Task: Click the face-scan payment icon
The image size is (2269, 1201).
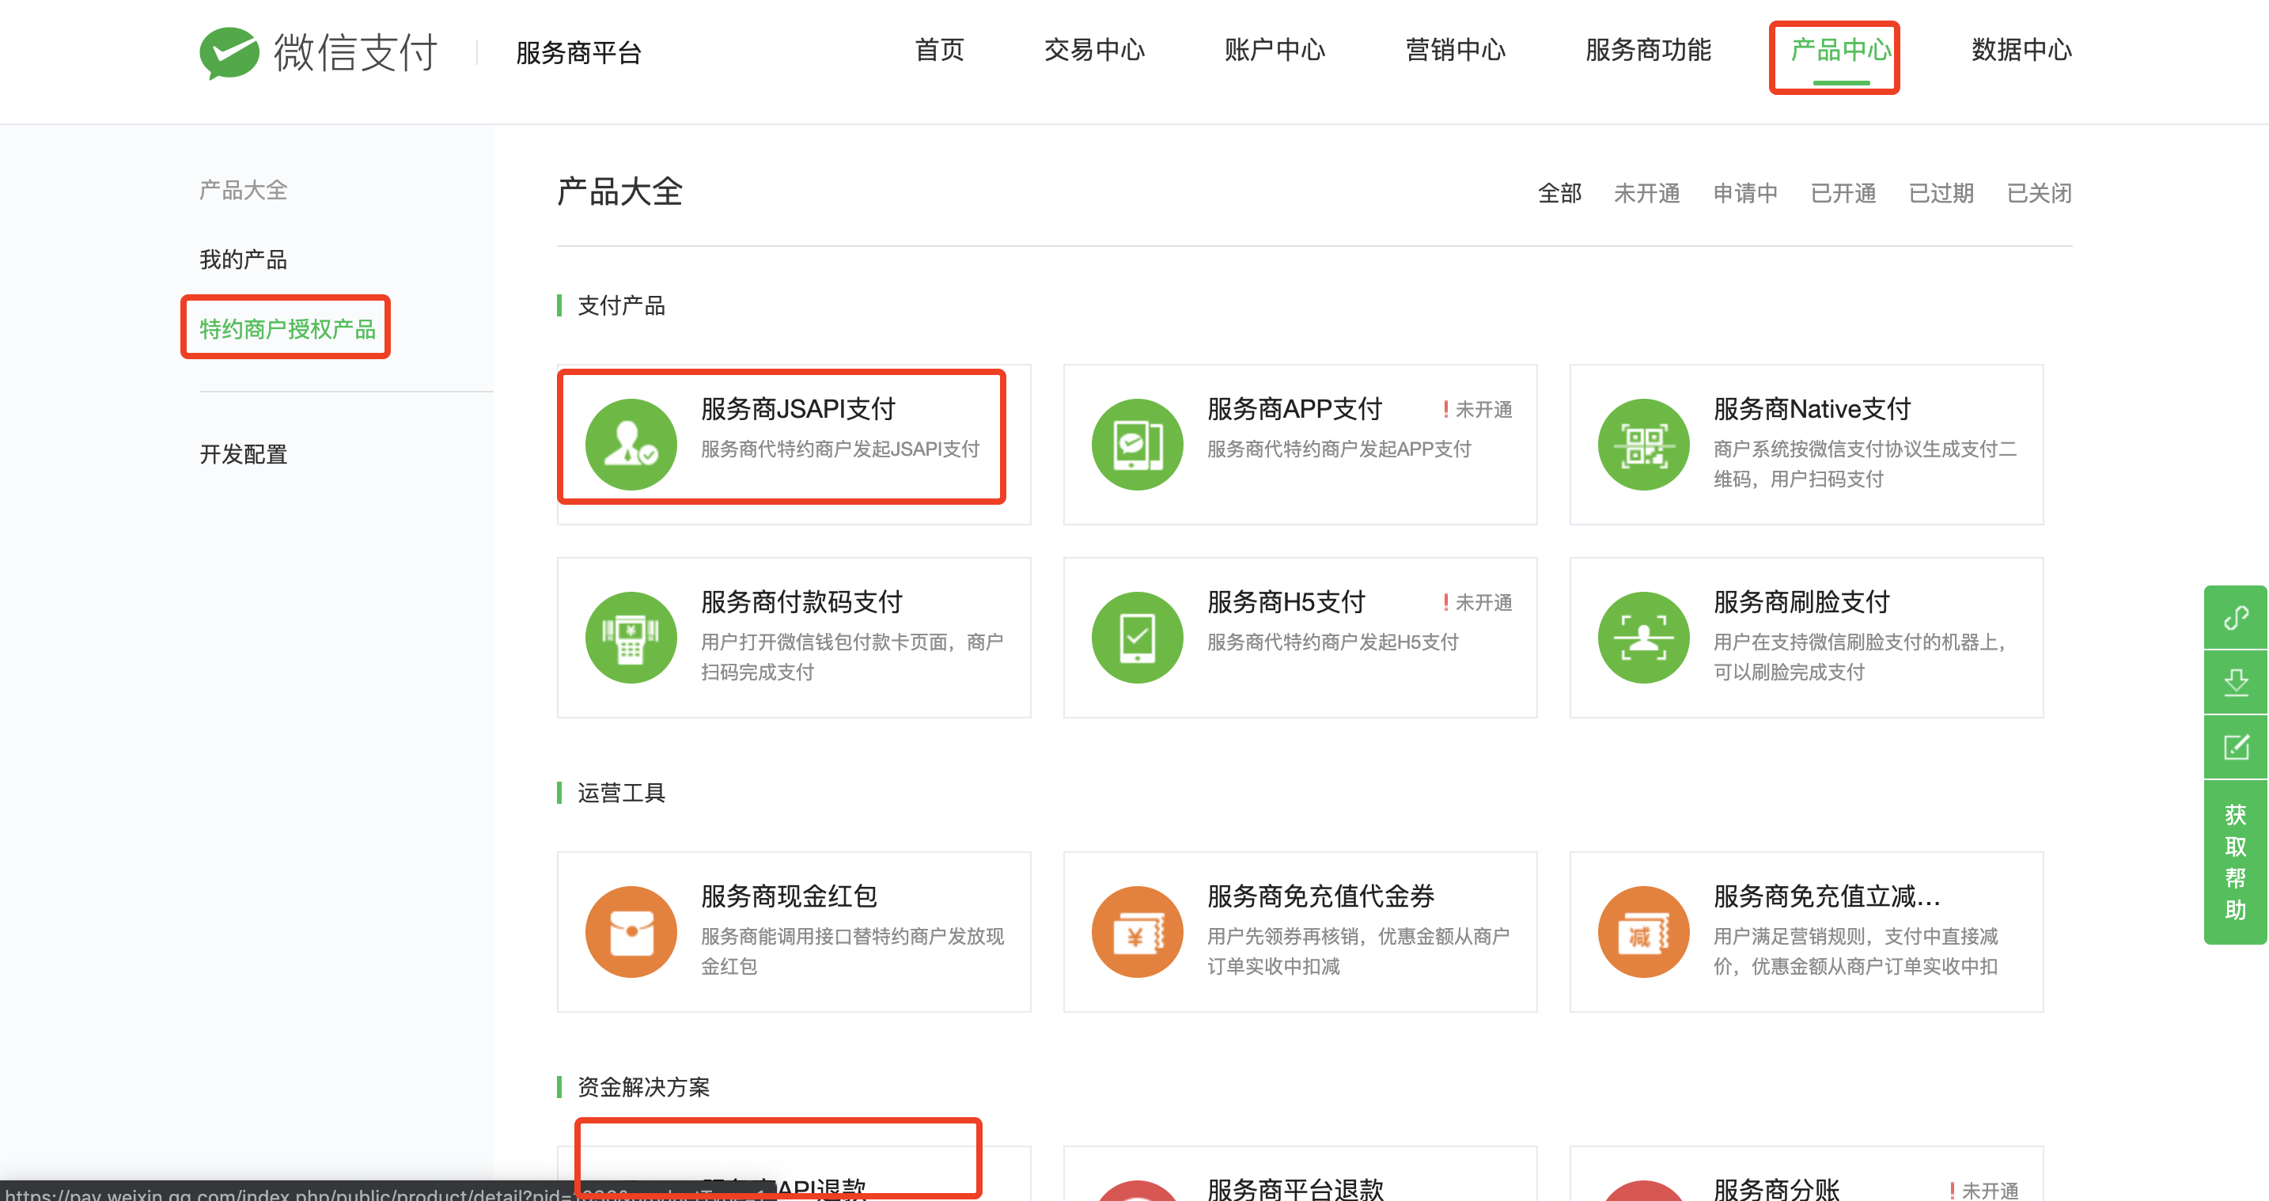Action: [x=1642, y=637]
